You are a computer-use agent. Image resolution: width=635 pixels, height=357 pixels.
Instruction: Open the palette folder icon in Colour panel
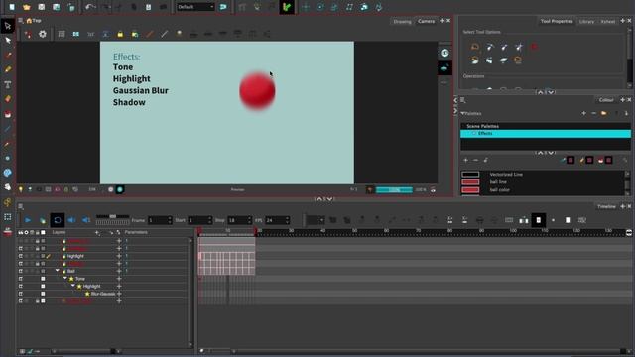click(604, 113)
